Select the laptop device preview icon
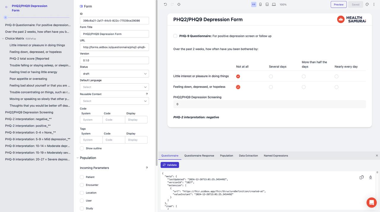The width and height of the screenshot is (380, 212). pos(274,4)
